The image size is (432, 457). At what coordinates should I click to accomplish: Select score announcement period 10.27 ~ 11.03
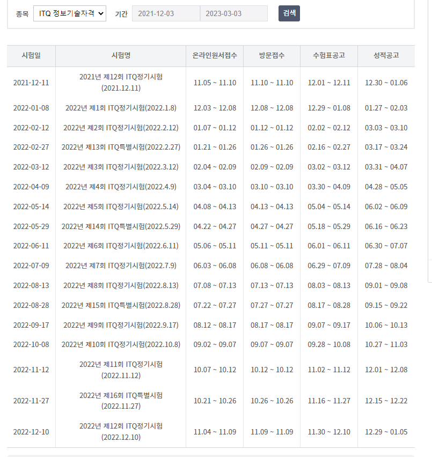coord(386,344)
